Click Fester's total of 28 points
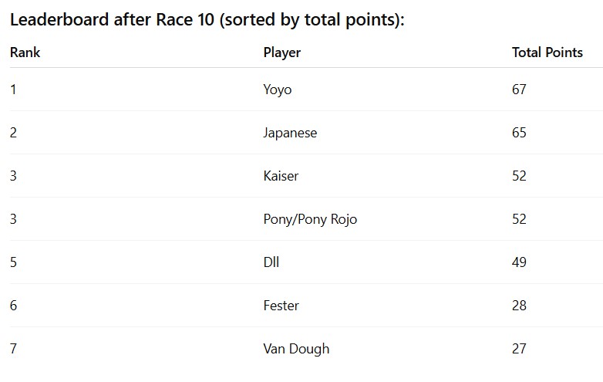 tap(519, 306)
